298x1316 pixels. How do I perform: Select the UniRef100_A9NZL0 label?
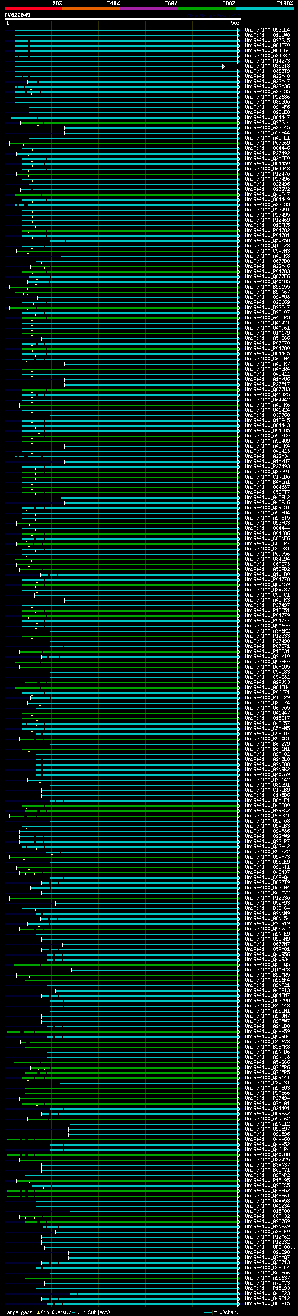click(x=267, y=759)
